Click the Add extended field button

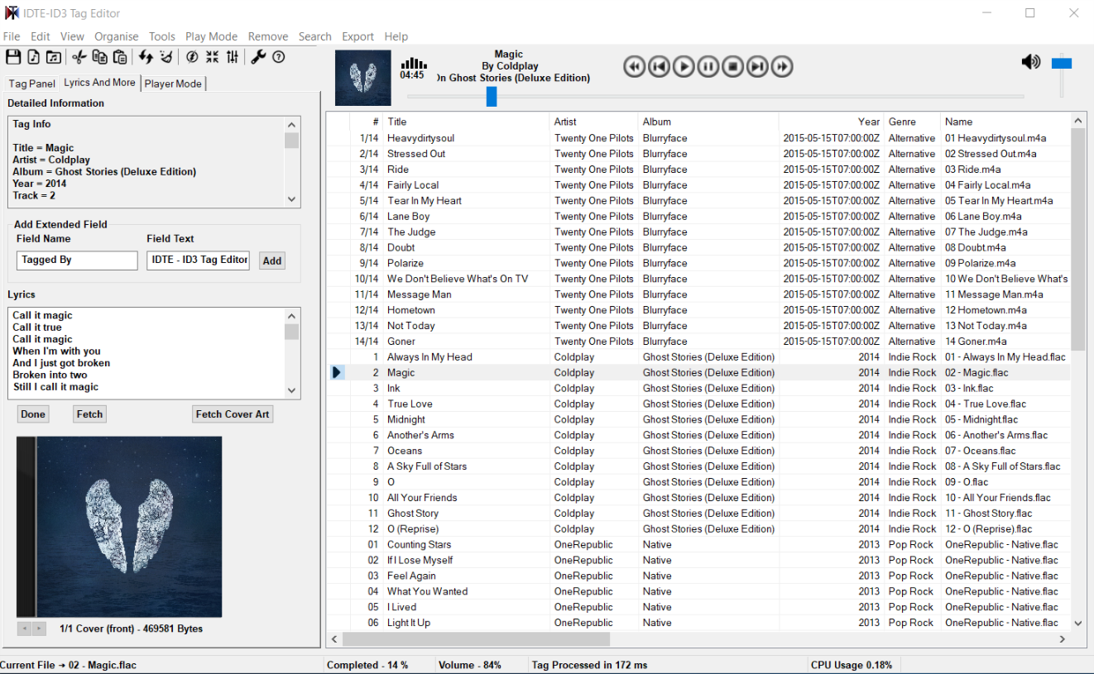pyautogui.click(x=272, y=261)
